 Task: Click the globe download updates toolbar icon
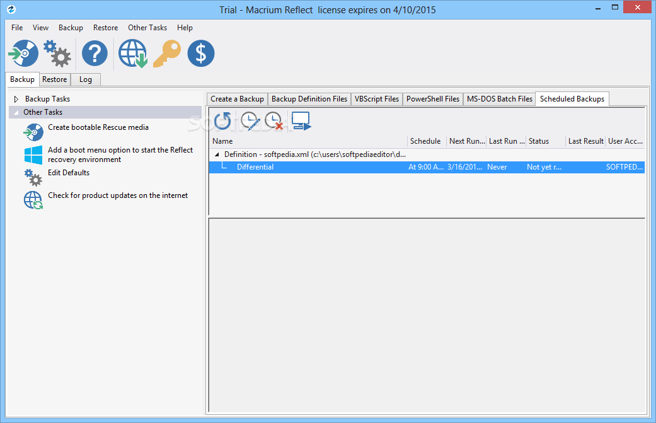(x=132, y=53)
